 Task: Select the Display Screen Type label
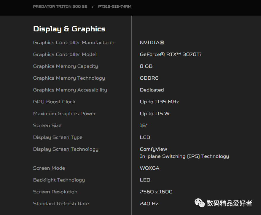click(x=58, y=137)
